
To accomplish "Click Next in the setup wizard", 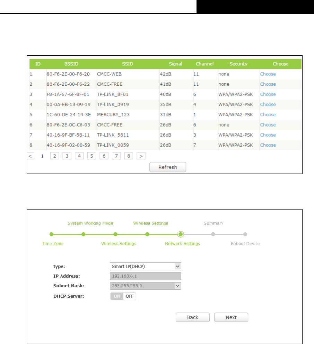I will pos(231,317).
